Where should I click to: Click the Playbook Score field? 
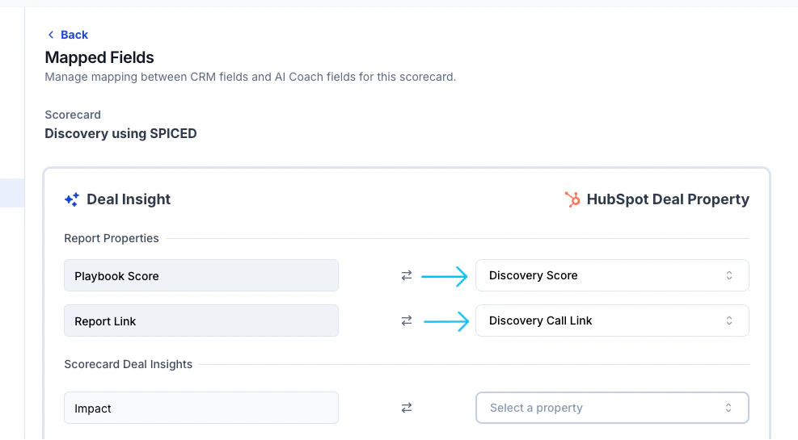201,275
